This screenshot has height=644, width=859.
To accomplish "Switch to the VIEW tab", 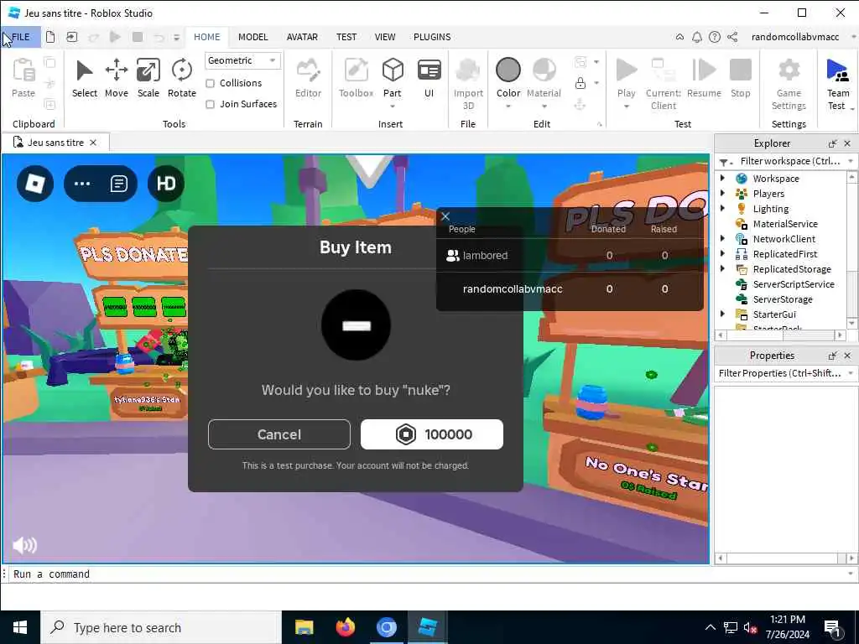I will [x=384, y=37].
